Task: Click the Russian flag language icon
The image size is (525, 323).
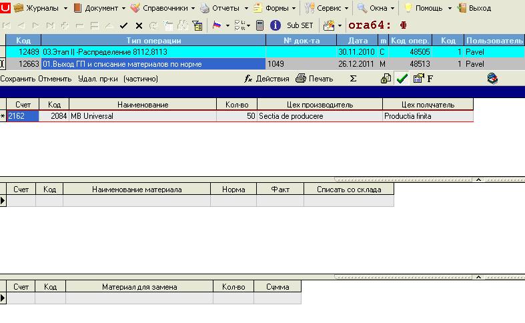Action: tap(217, 25)
